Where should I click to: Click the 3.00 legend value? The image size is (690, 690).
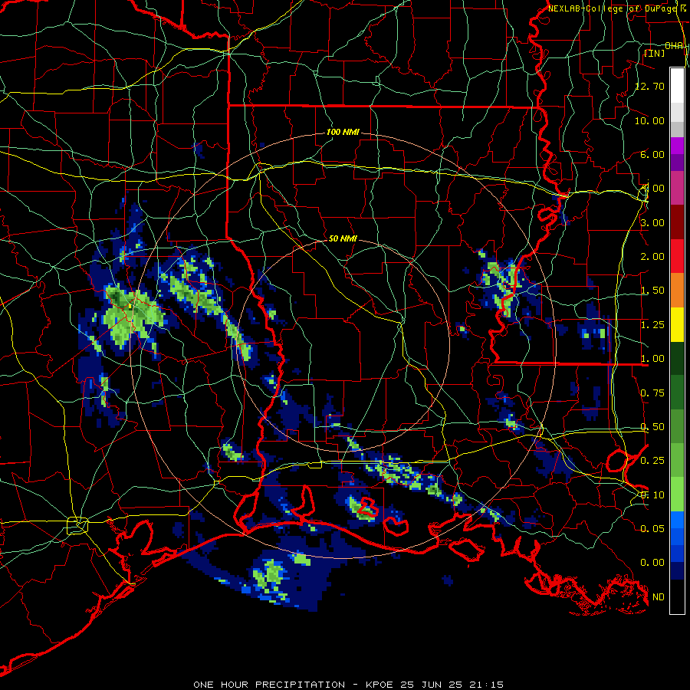click(x=652, y=222)
